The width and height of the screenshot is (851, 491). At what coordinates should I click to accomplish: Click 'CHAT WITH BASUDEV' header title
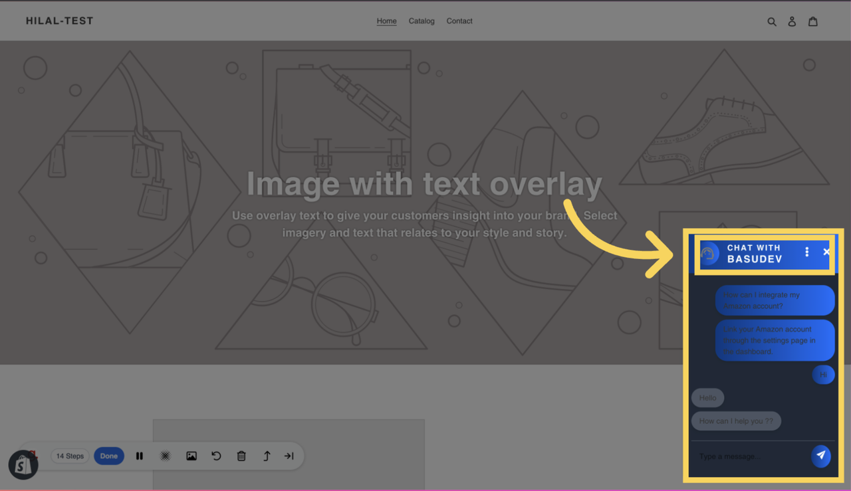[x=755, y=253]
